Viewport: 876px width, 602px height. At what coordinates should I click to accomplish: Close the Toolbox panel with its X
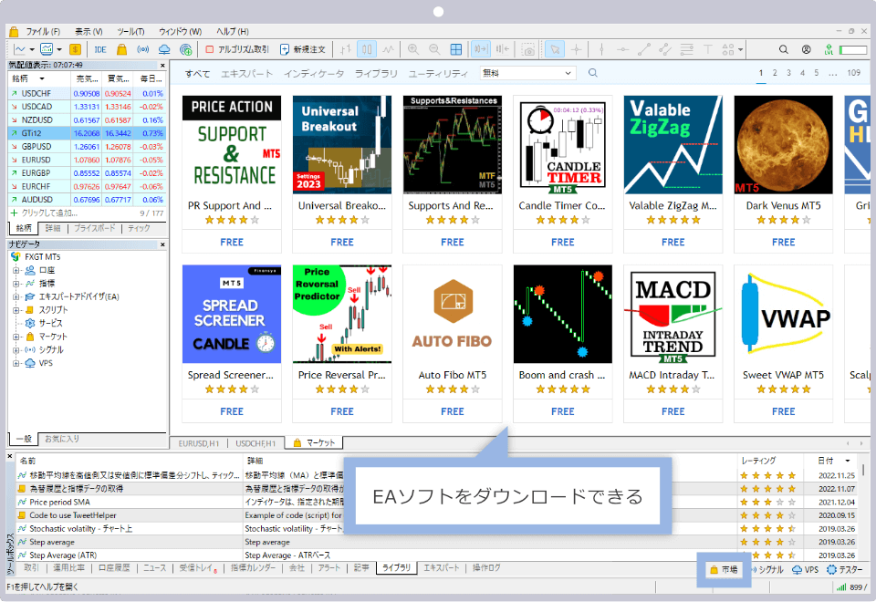tap(9, 456)
